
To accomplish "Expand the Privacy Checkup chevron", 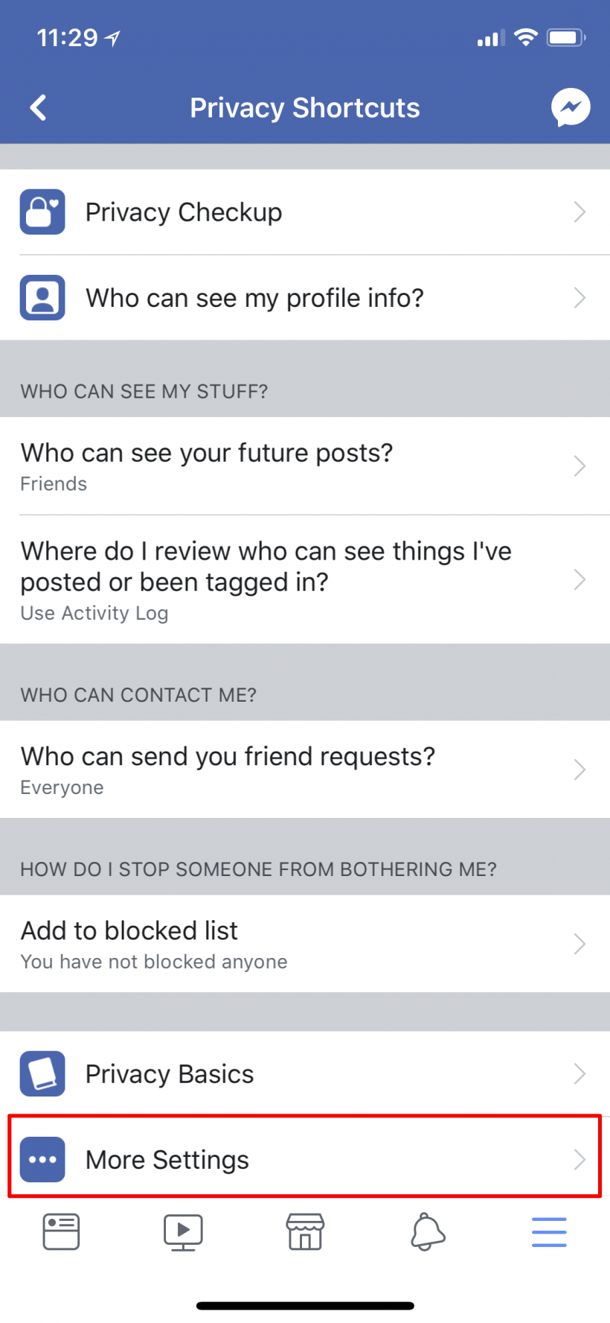I will tap(579, 212).
